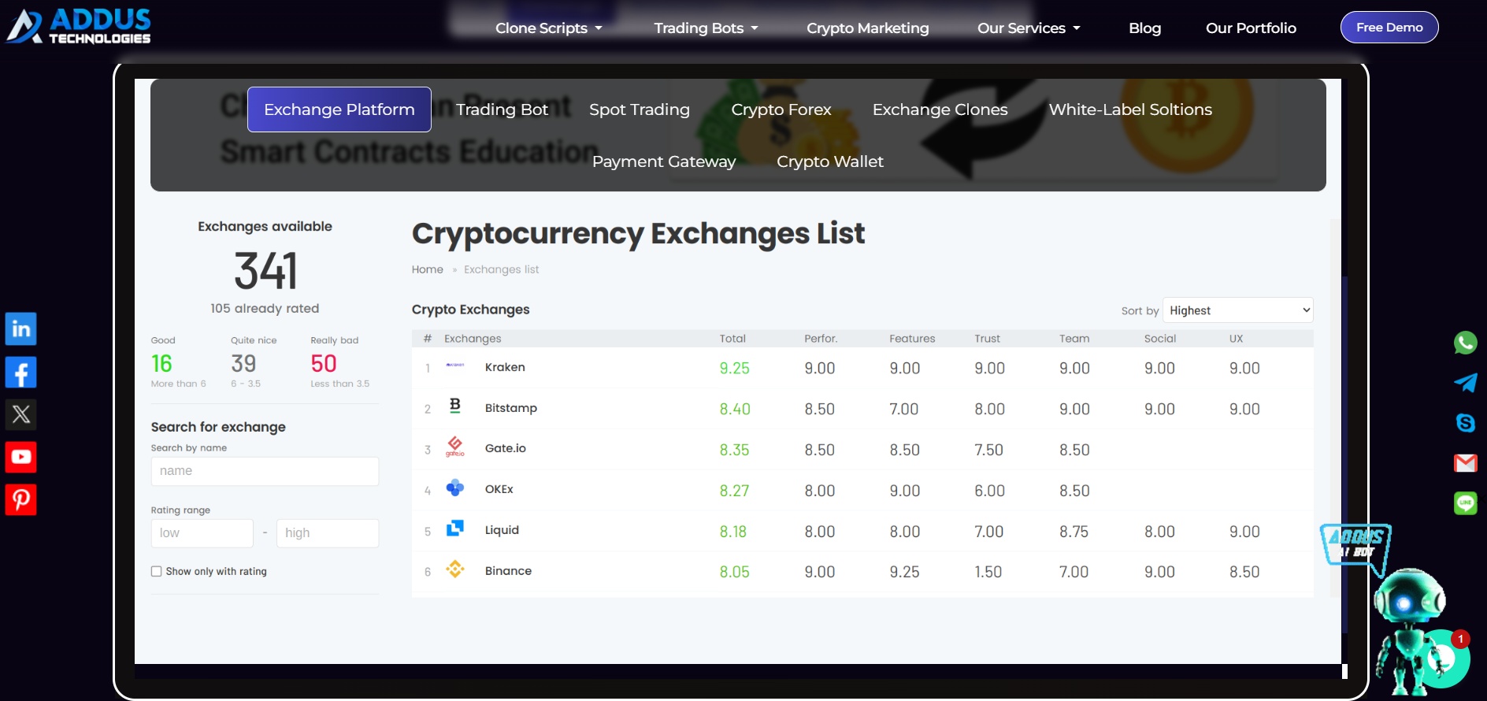The width and height of the screenshot is (1487, 701).
Task: Click the Trust column header
Action: [x=987, y=339]
